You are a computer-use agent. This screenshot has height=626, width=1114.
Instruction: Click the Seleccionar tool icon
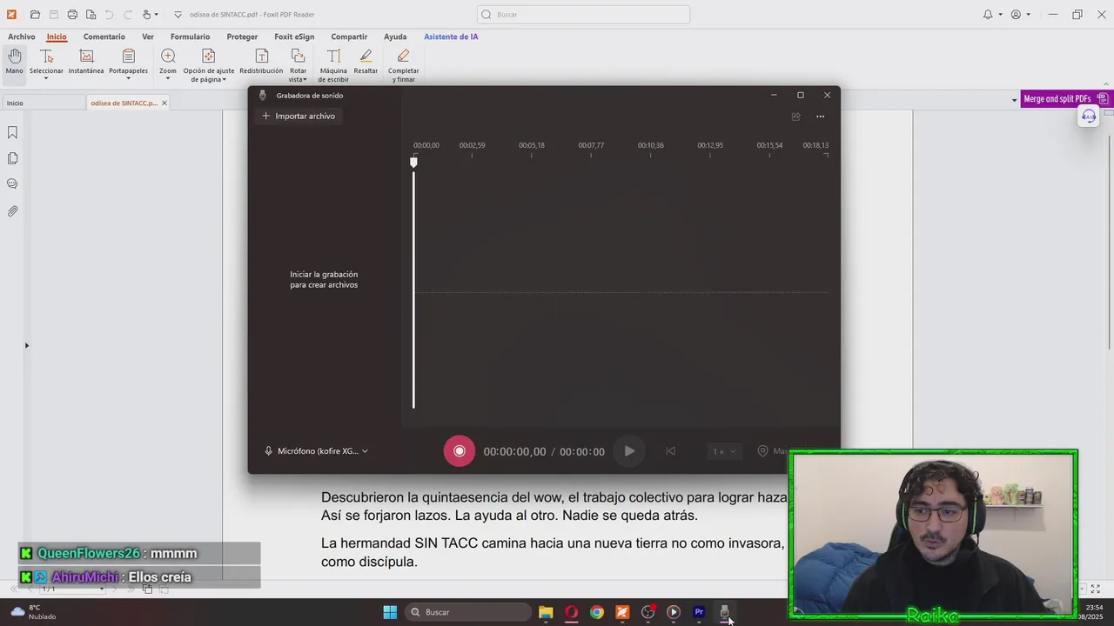46,57
